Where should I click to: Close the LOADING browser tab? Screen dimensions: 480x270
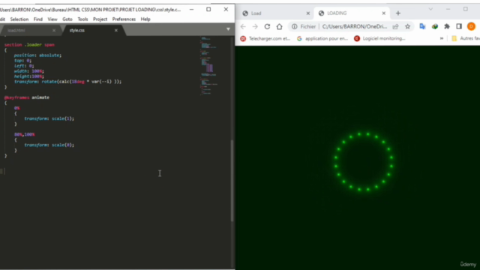point(383,13)
